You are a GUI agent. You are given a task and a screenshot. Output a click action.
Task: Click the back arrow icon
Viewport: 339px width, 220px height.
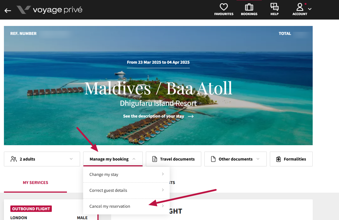pyautogui.click(x=8, y=10)
